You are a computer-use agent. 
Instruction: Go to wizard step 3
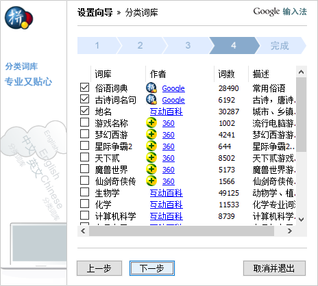pos(188,45)
